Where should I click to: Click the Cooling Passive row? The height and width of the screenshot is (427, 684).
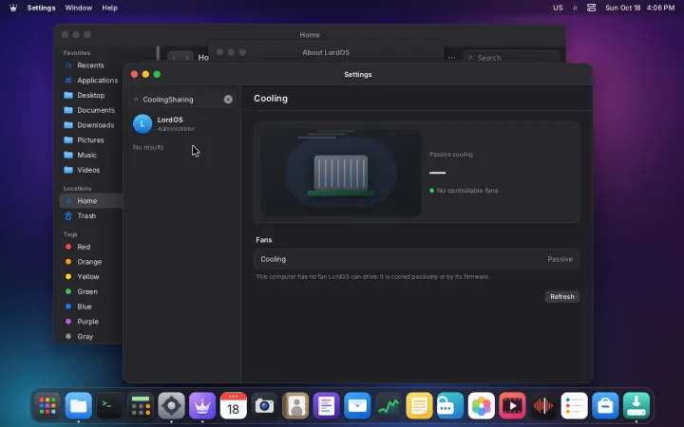point(417,259)
